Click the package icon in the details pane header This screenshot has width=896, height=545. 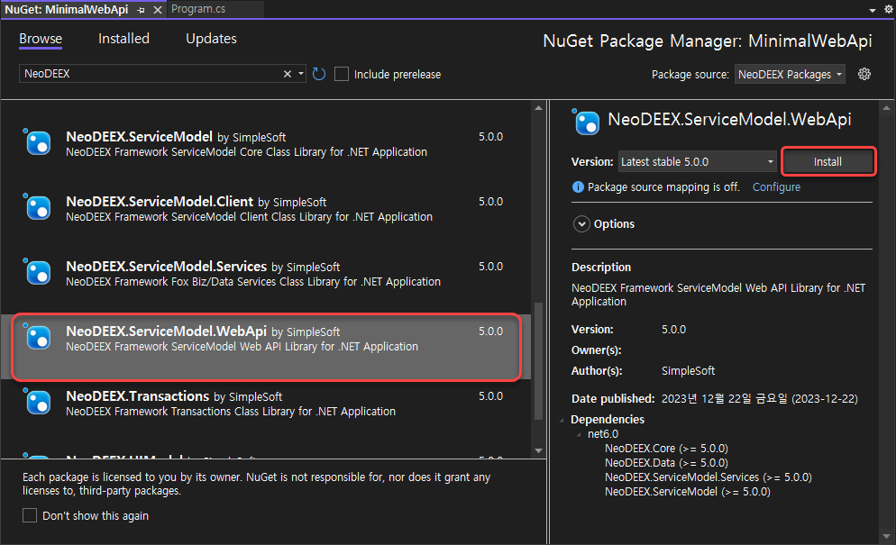click(586, 122)
